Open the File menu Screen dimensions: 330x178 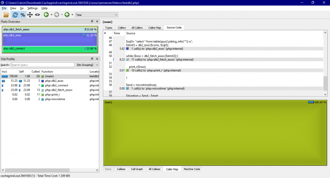[4, 8]
